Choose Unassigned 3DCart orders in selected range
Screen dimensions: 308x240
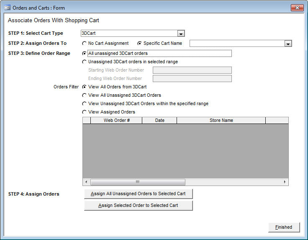coord(85,62)
